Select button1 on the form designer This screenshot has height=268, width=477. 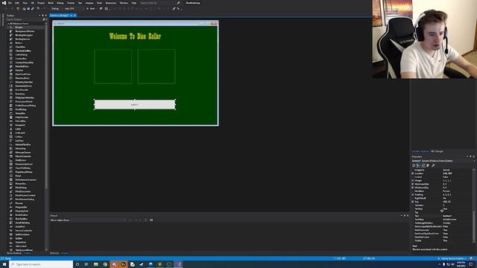tap(135, 104)
